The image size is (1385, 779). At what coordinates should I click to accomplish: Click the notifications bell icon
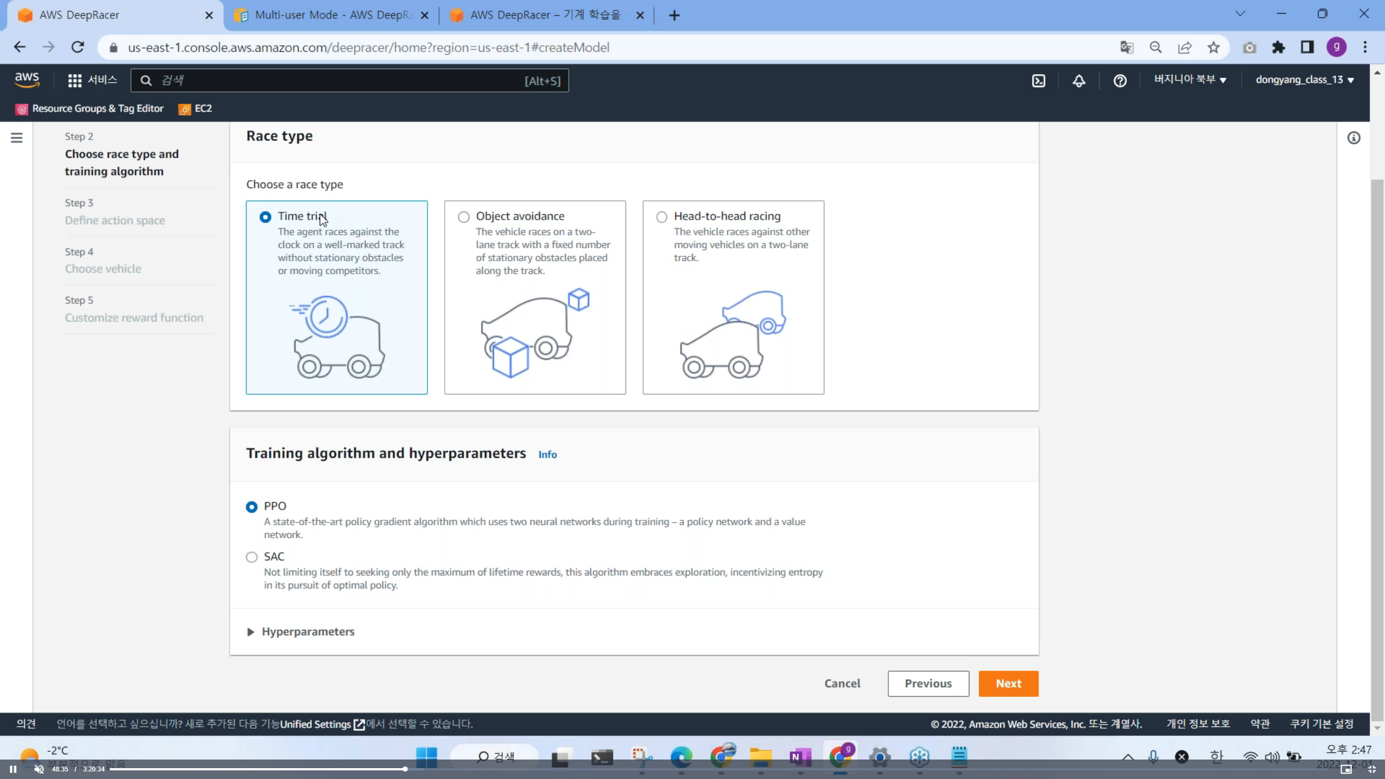click(1079, 81)
